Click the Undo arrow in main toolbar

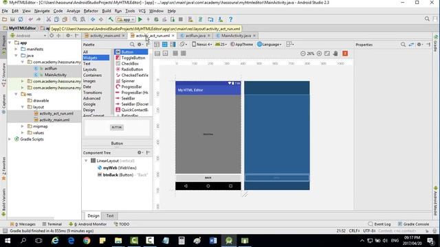coord(30,19)
